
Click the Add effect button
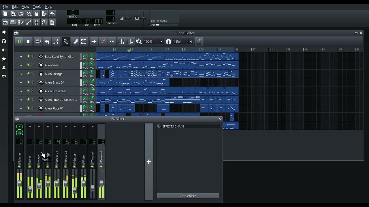coord(188,196)
